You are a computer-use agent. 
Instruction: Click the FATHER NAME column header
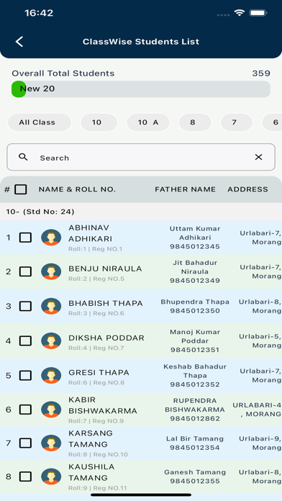tap(185, 189)
